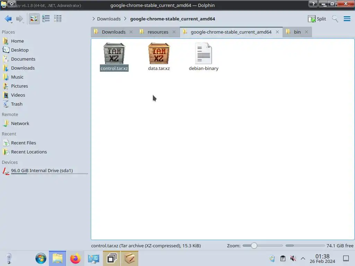This screenshot has height=266, width=355.
Task: Go back with the blue back arrow
Action: coord(8,19)
